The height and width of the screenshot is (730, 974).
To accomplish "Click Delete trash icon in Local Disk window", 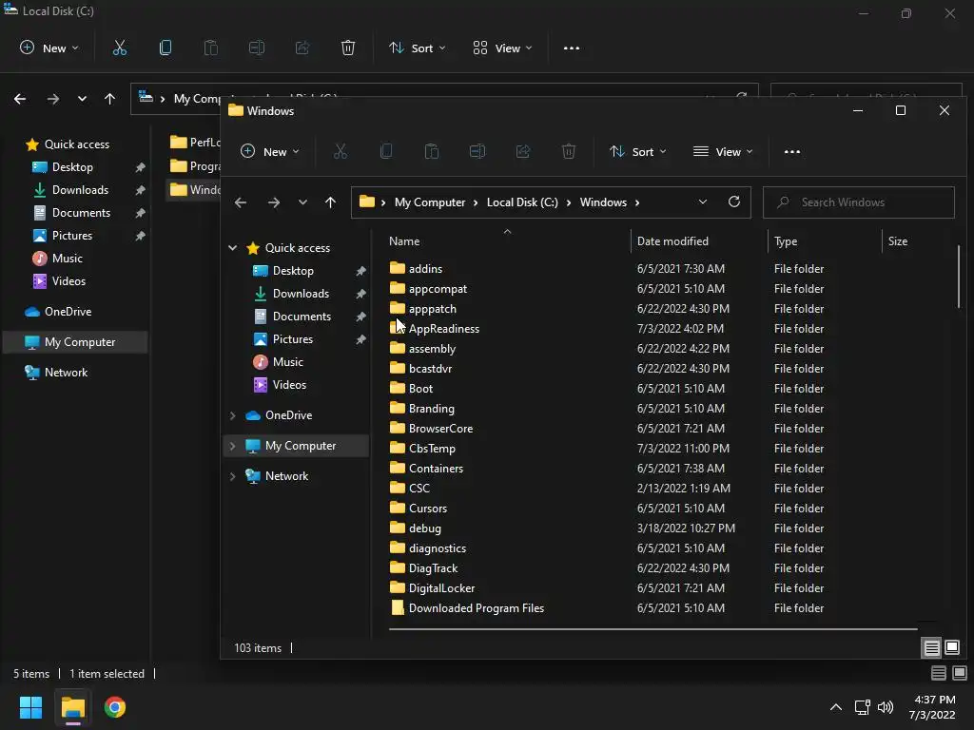I will click(348, 48).
